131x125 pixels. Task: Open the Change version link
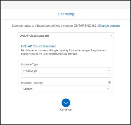(x=109, y=26)
